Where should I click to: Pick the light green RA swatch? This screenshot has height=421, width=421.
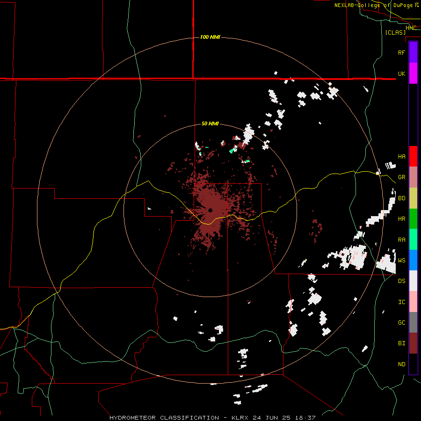[x=413, y=240]
